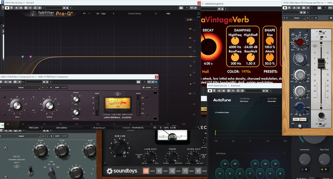Click the F# note key in AutoTune
Image resolution: width=333 pixels, height=179 pixels.
coord(255,164)
